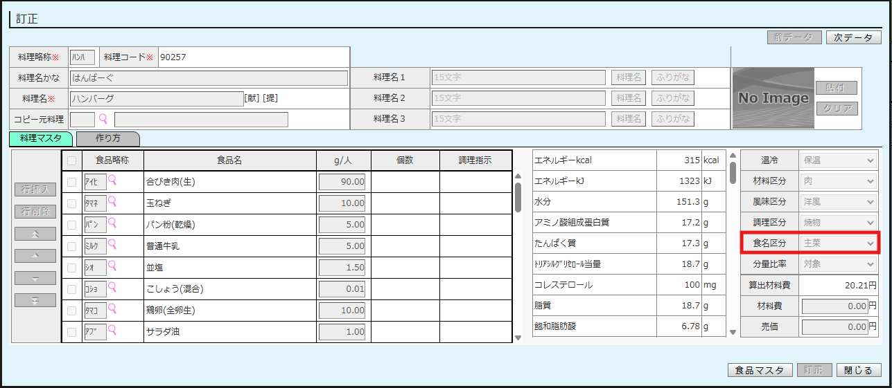
Task: Open 食品マスタ with the bottom button
Action: tap(760, 370)
